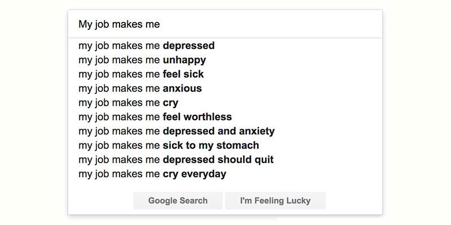Choose the 'my job makes me unhappy' suggestion
The height and width of the screenshot is (225, 451).
click(142, 60)
